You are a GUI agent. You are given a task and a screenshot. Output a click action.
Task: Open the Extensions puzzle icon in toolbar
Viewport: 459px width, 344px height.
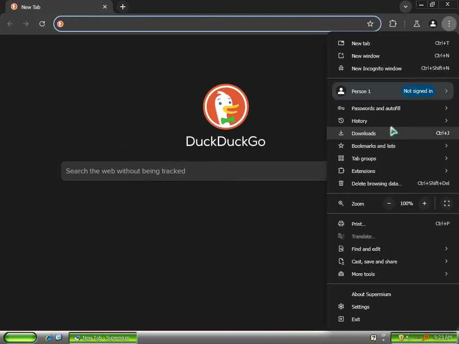click(x=393, y=24)
